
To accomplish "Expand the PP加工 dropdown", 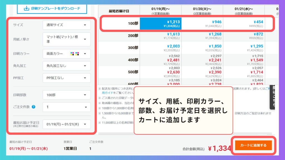I will pyautogui.click(x=67, y=78).
